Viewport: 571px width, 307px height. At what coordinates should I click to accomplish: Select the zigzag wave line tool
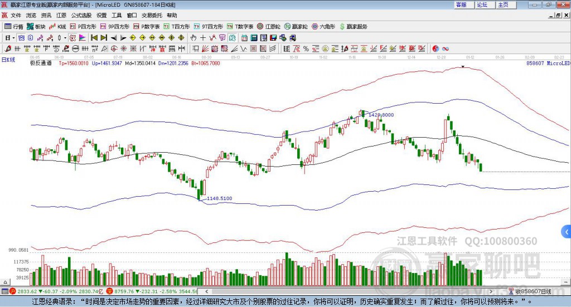(x=243, y=48)
